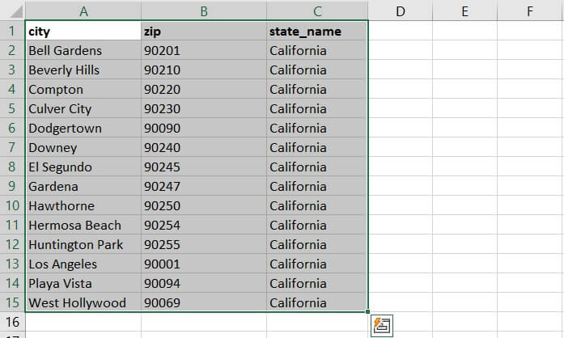Click zip code 90094
564x338 pixels.
point(204,283)
